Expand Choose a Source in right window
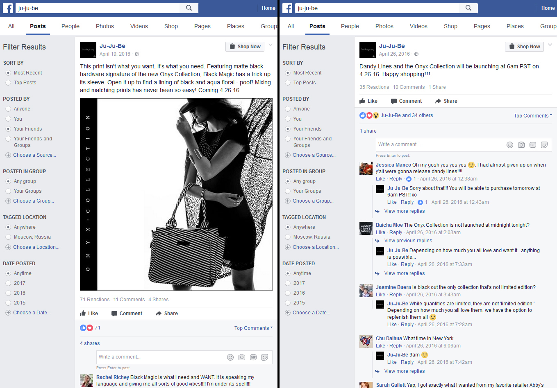Viewport: 557px width, 388px height. coord(310,155)
